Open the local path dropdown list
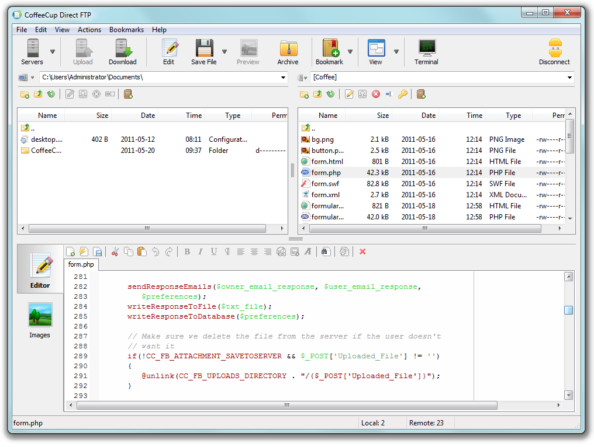The width and height of the screenshot is (594, 447). click(283, 77)
